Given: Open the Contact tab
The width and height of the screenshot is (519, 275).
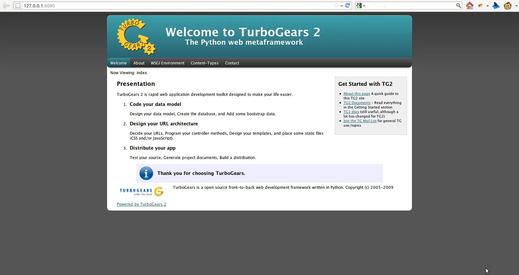Looking at the screenshot, I should (232, 63).
